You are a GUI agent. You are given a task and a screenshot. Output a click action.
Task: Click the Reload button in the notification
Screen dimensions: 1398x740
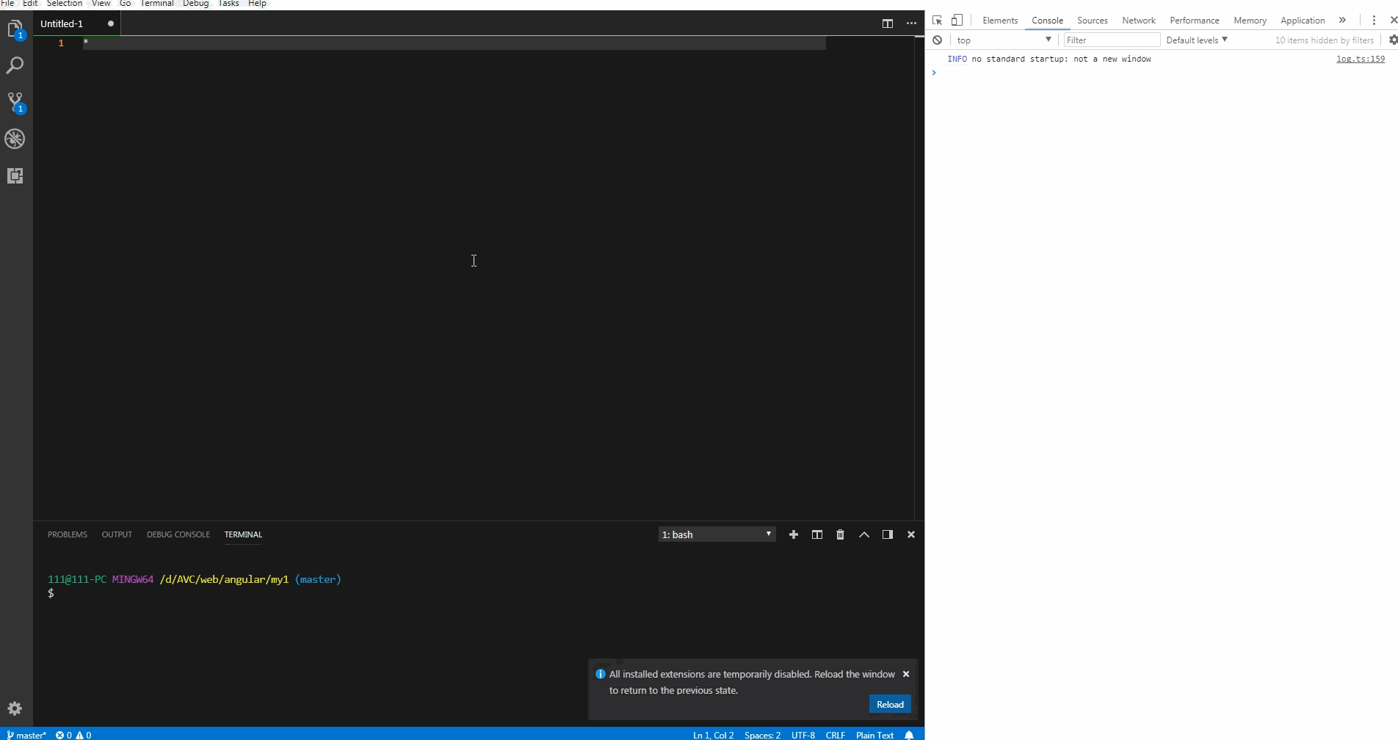point(889,703)
